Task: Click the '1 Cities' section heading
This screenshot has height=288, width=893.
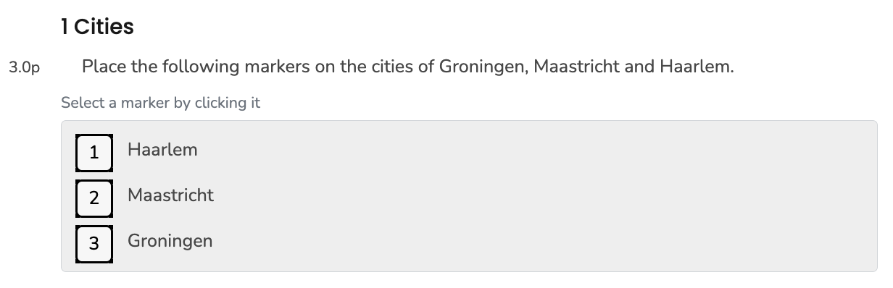Action: tap(98, 27)
